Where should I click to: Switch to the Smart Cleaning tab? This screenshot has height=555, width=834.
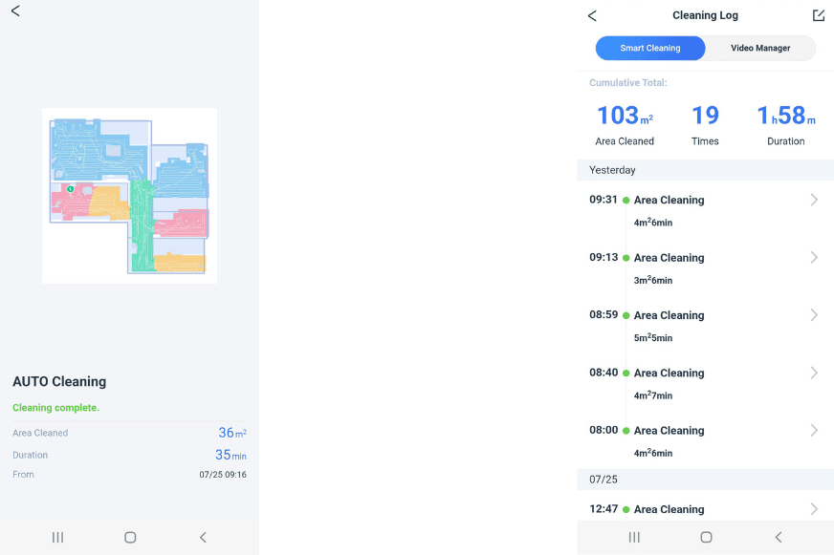pyautogui.click(x=650, y=49)
